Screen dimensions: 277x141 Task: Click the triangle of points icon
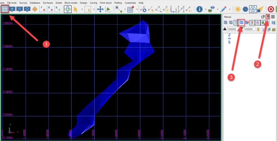coord(158,9)
